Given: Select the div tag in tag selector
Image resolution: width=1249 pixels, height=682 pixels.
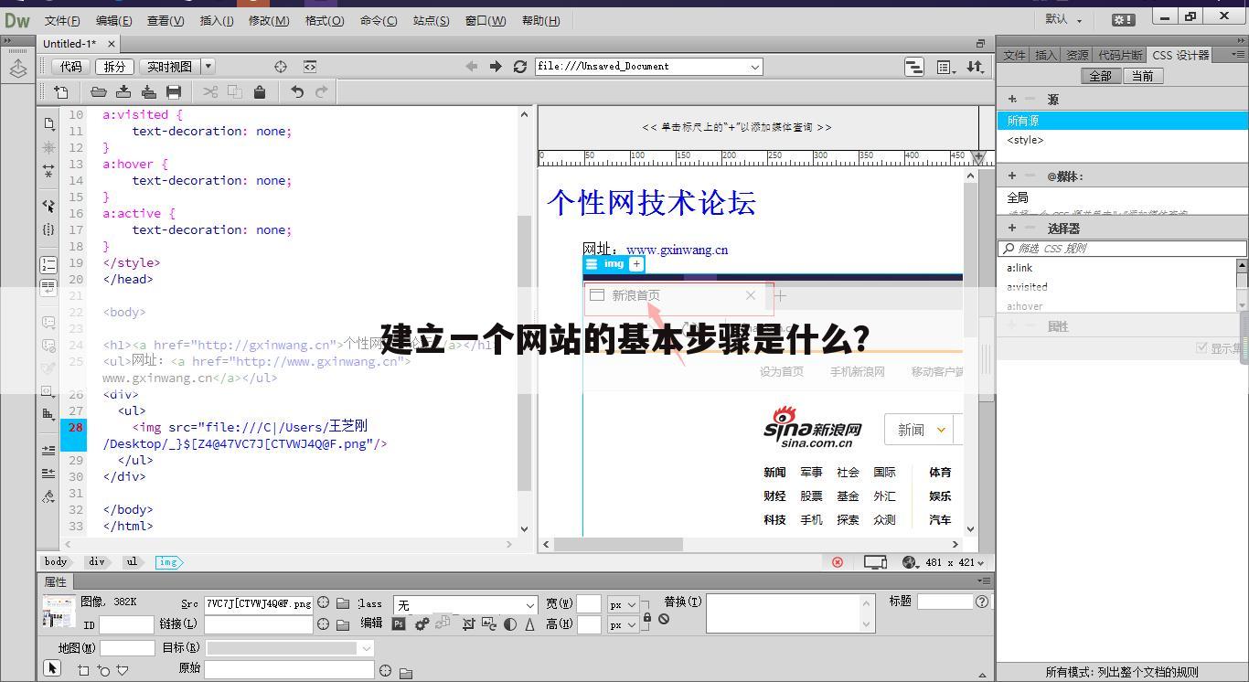Looking at the screenshot, I should [97, 562].
